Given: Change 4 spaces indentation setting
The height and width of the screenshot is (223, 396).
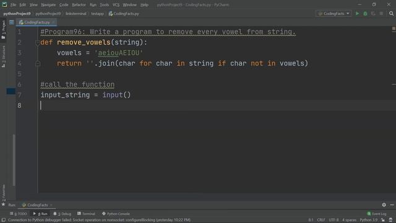Looking at the screenshot, I should pos(349,221).
